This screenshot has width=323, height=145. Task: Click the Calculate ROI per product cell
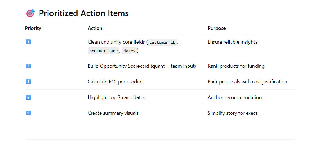click(116, 82)
